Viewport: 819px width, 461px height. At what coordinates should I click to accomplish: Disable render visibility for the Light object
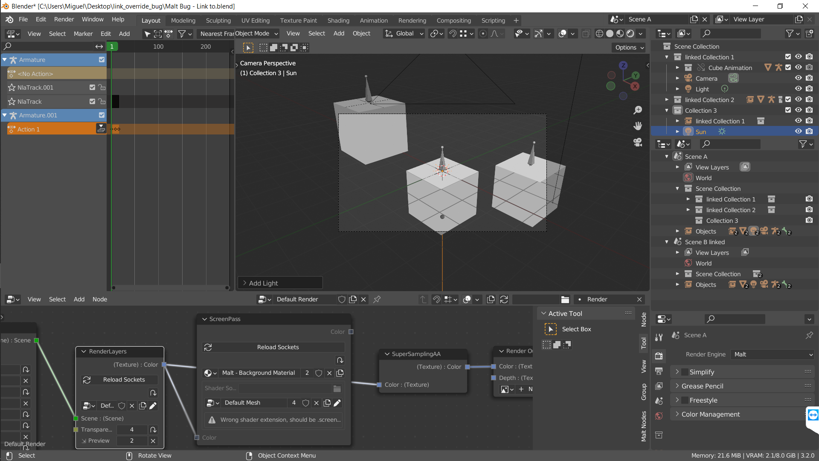click(x=810, y=88)
